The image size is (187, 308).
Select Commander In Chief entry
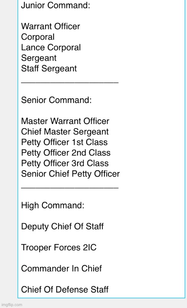(61, 269)
